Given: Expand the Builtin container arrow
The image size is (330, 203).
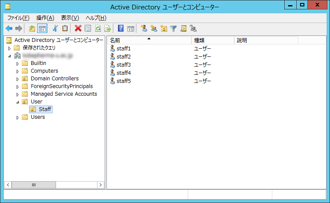Looking at the screenshot, I should (18, 64).
